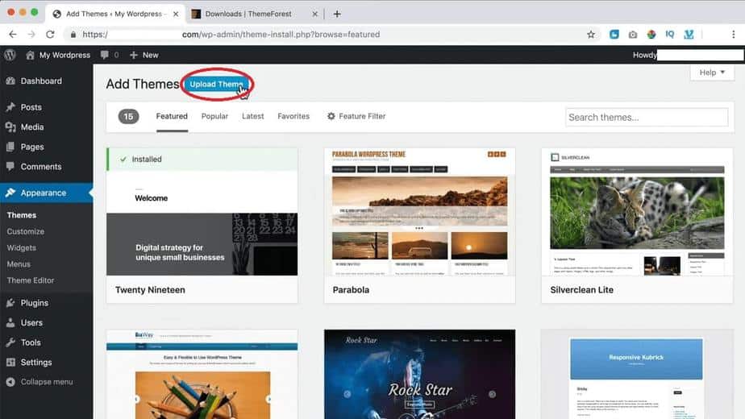Open the BizWay pencils theme thumbnail

coord(202,375)
